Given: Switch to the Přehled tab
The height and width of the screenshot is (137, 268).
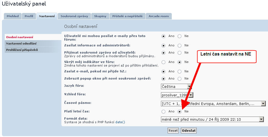Looking at the screenshot, I should pyautogui.click(x=12, y=16).
